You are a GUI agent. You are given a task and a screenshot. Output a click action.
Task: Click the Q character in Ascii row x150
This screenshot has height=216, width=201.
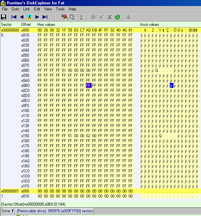click(160, 136)
